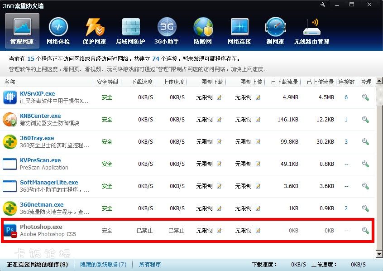
Task: Sort list by 安全等级 column header
Action: pyautogui.click(x=107, y=82)
